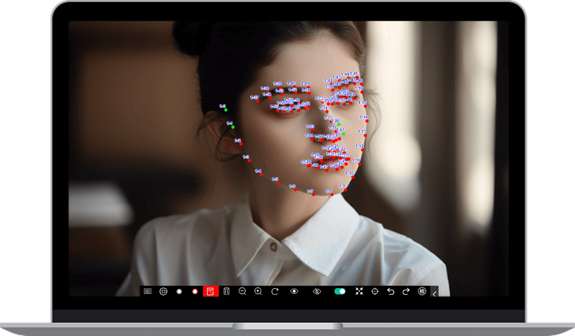Select the white point marker style
Image resolution: width=575 pixels, height=336 pixels.
coord(179,291)
